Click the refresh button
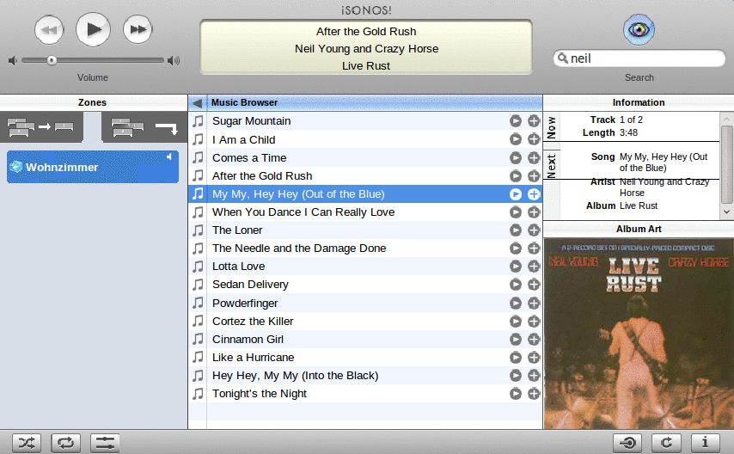 666,442
